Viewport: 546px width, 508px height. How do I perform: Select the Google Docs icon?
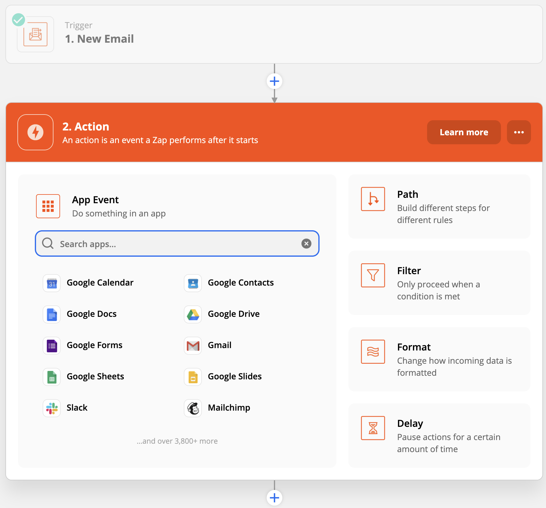[x=52, y=314]
